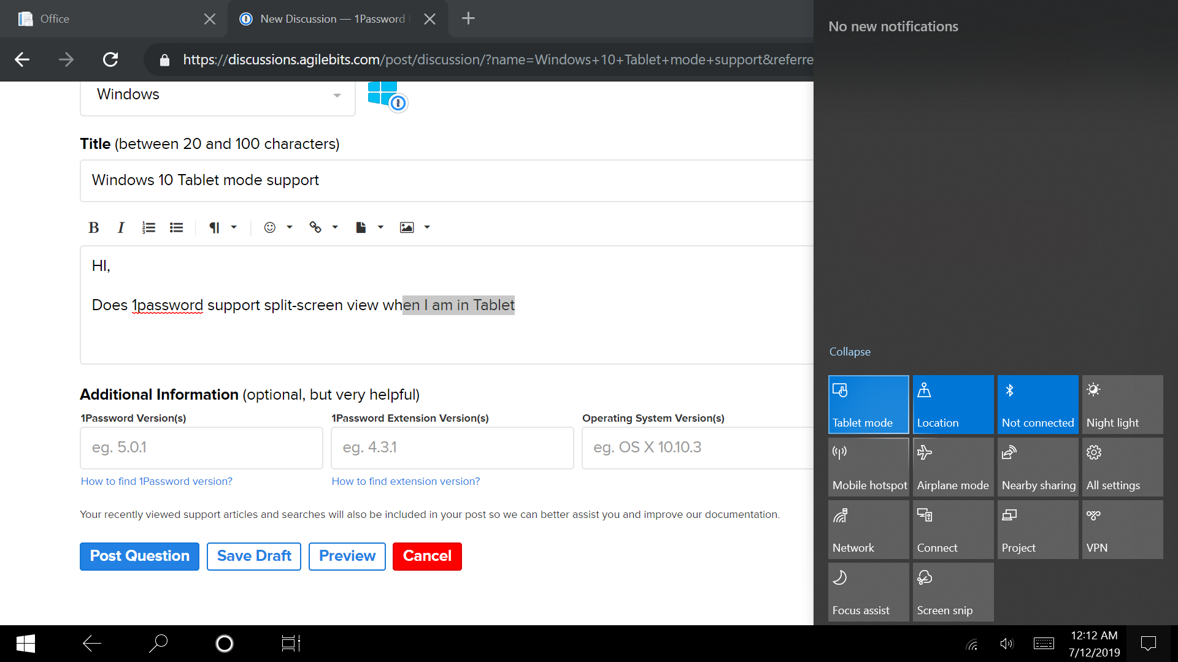
Task: Preview the discussion post
Action: click(x=347, y=557)
